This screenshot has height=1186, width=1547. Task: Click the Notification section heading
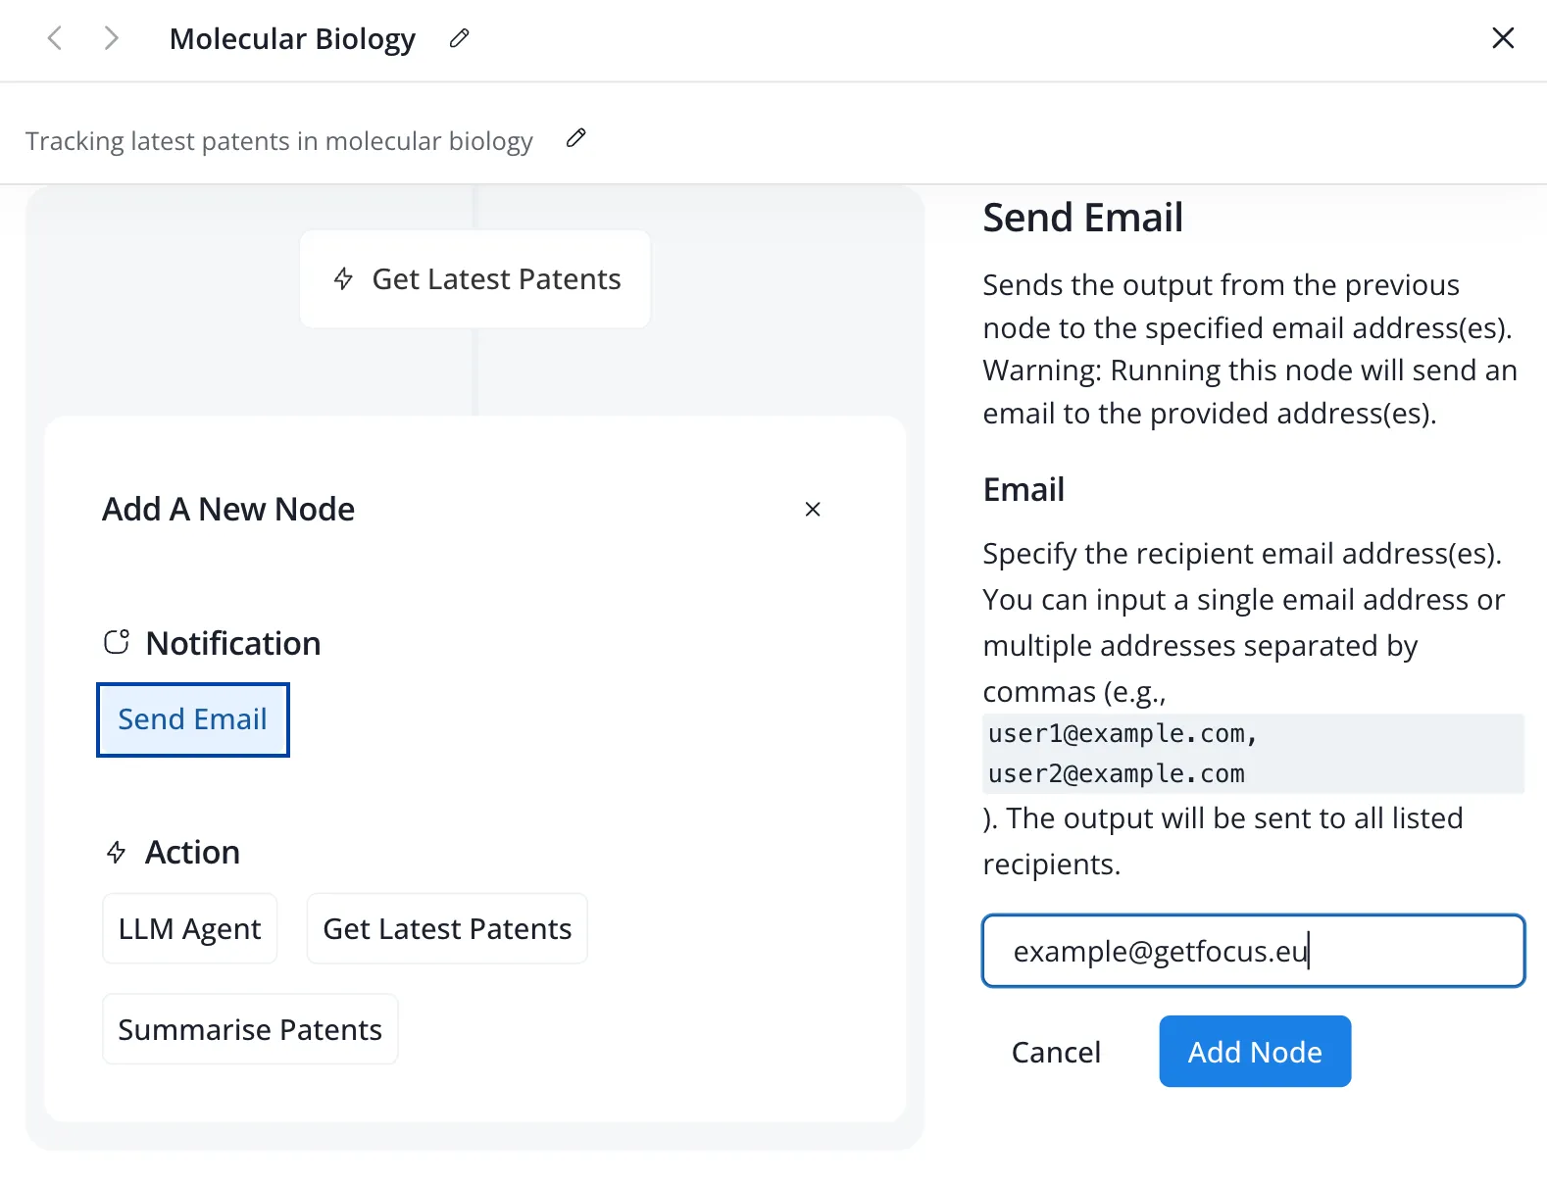pos(232,643)
